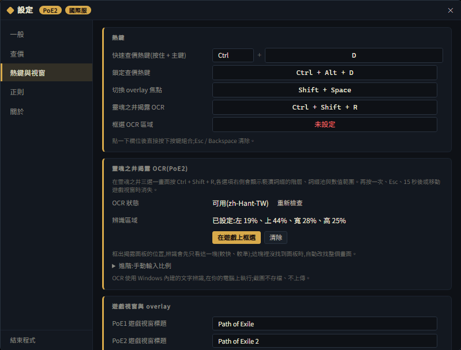Viewport: 461px width, 350px height.
Task: Click the yellow diamond settings logo icon
Action: click(10, 10)
